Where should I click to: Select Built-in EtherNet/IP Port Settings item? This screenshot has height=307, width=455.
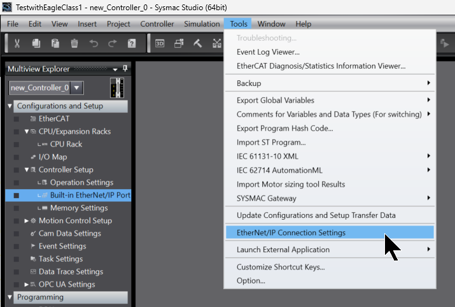pyautogui.click(x=90, y=195)
